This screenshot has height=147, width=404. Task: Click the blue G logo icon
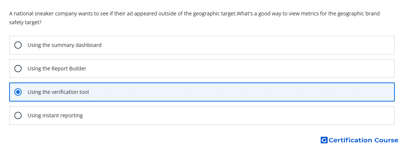click(x=324, y=140)
